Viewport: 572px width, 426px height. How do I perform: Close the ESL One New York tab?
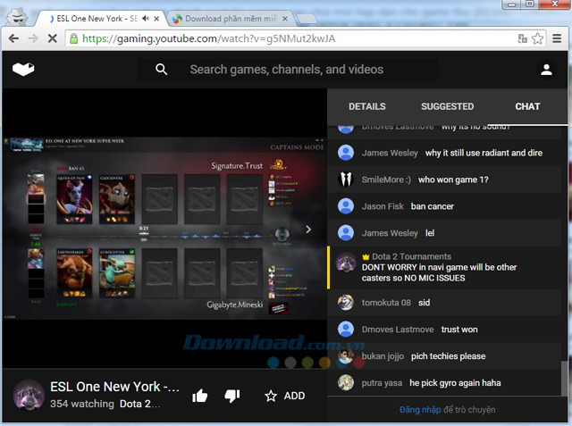coord(156,18)
